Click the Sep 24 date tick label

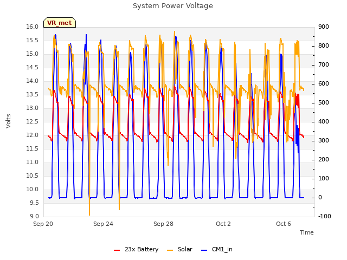[103, 224]
